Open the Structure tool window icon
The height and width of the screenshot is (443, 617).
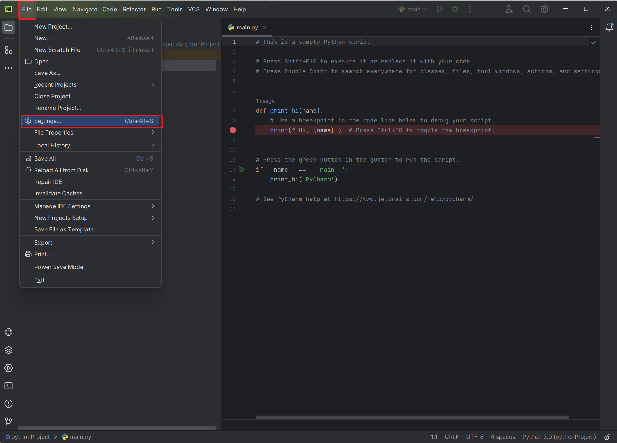[x=9, y=50]
